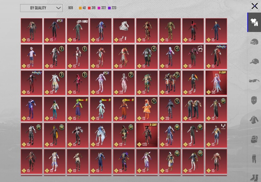This screenshot has height=182, width=261.
Task: Expand the BY QUALITY sort dropdown
Action: (x=41, y=8)
